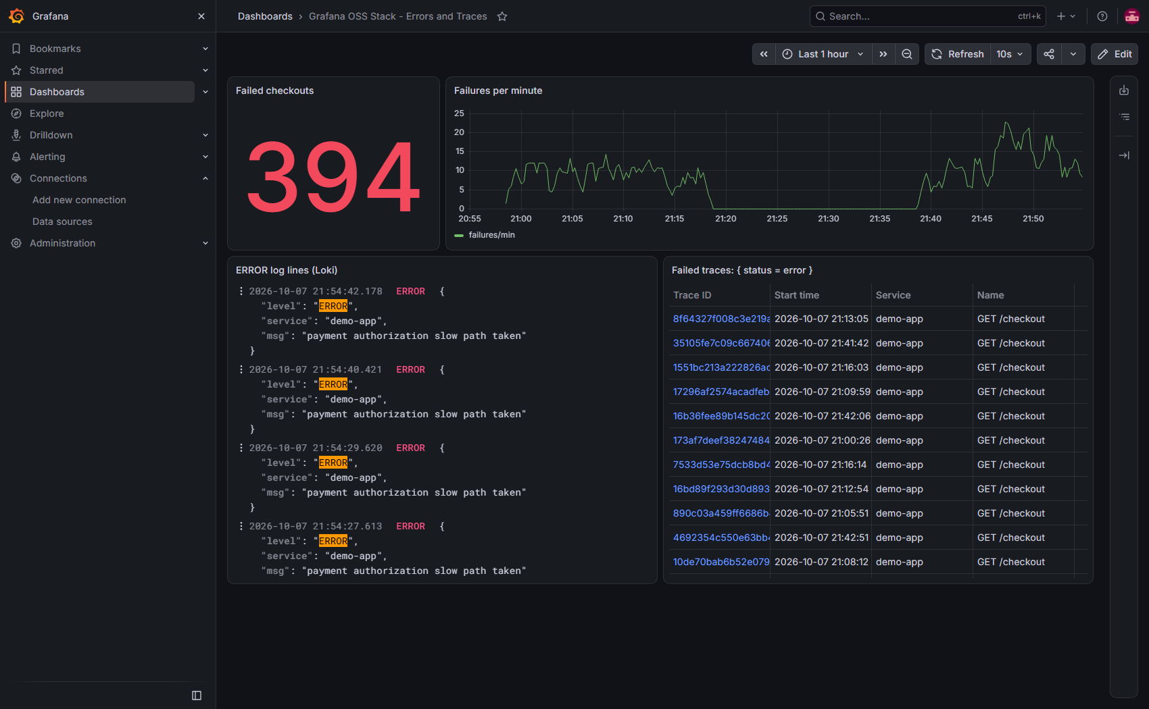Sort by Start time column header
This screenshot has height=709, width=1149.
pos(797,295)
